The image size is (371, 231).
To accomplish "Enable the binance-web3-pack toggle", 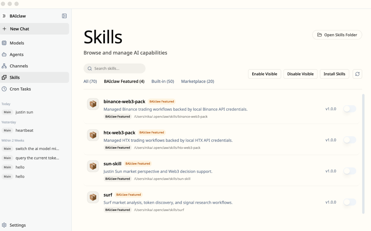I will click(350, 109).
